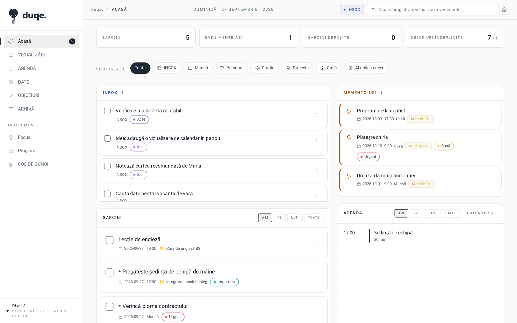Mark Pregătește ședința de echipă de mâine done
Image resolution: width=517 pixels, height=323 pixels.
(x=109, y=272)
